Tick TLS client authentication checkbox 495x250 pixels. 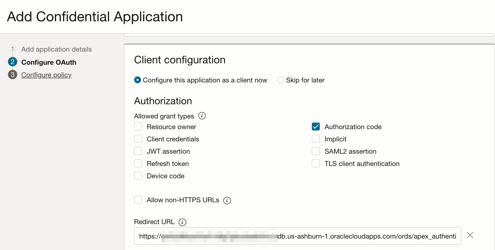point(316,163)
